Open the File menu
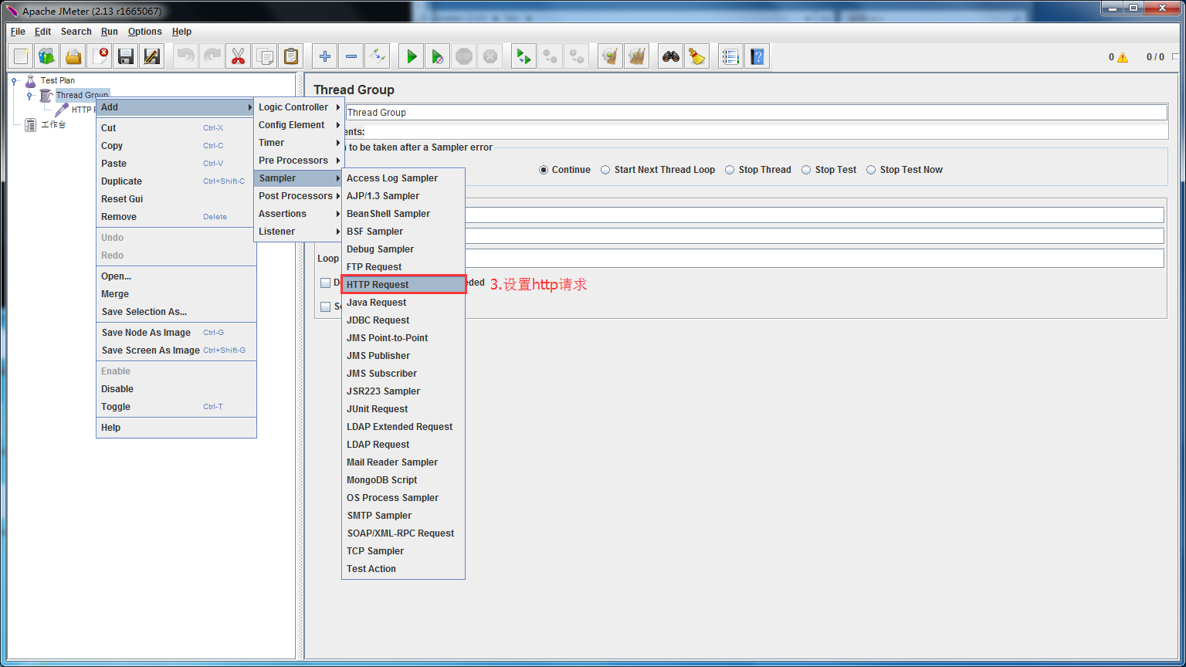This screenshot has height=667, width=1186. coord(18,32)
